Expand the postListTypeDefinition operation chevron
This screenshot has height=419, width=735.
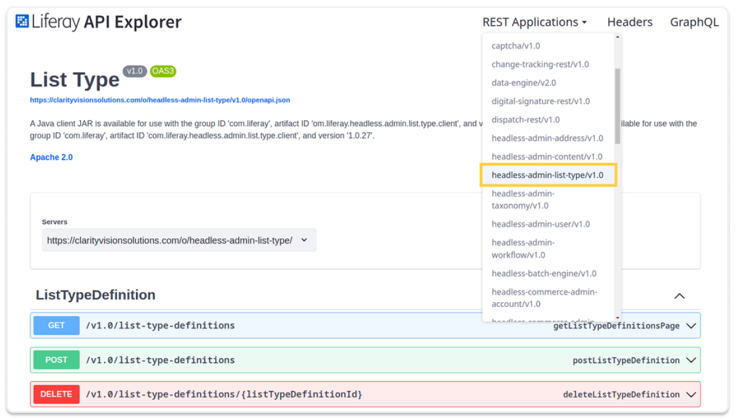pos(691,360)
